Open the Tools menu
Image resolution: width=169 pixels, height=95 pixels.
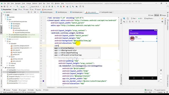[48, 3]
